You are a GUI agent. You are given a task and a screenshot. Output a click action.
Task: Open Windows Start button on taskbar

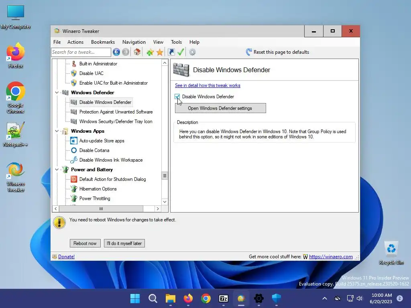(135, 298)
